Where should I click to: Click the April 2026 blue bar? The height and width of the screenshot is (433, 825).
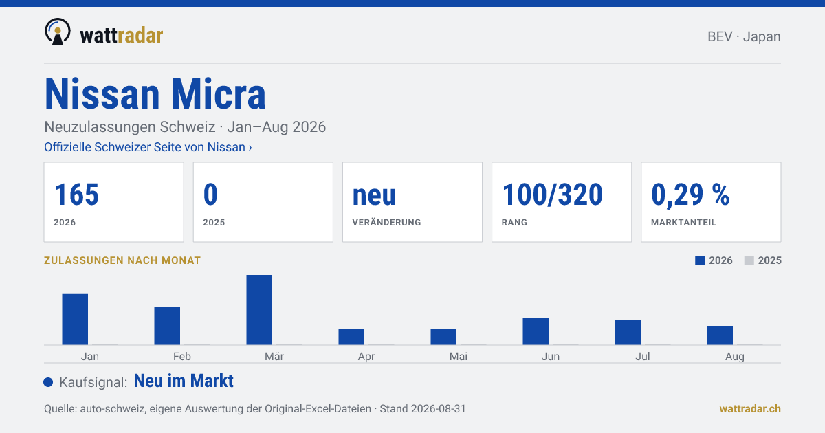[351, 337]
